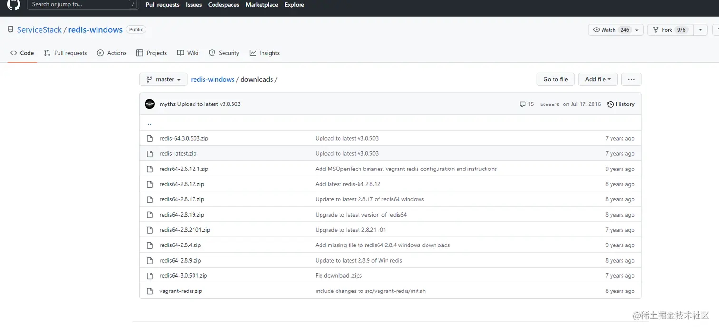719x330 pixels.
Task: Open Marketplace in top navigation
Action: click(262, 5)
